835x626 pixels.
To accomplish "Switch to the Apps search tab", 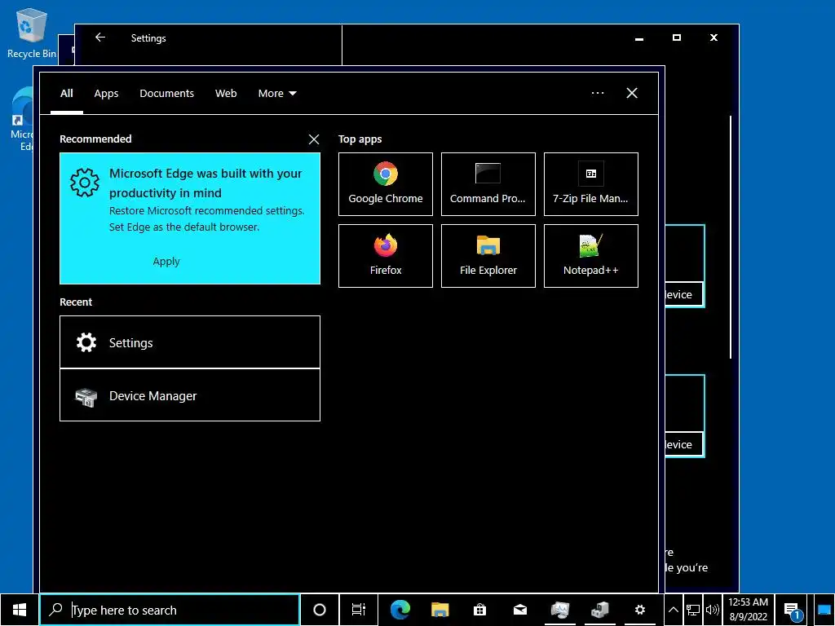I will tap(106, 93).
